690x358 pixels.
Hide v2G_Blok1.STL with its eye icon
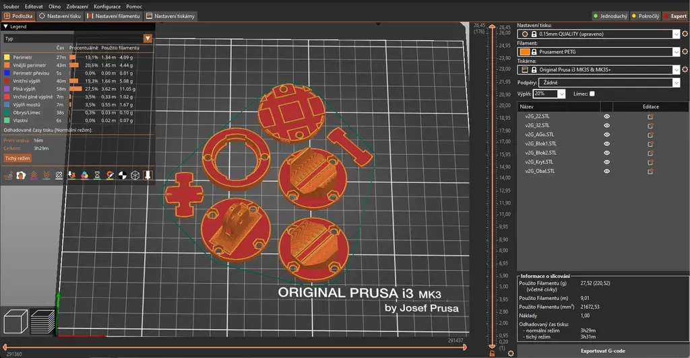click(606, 143)
